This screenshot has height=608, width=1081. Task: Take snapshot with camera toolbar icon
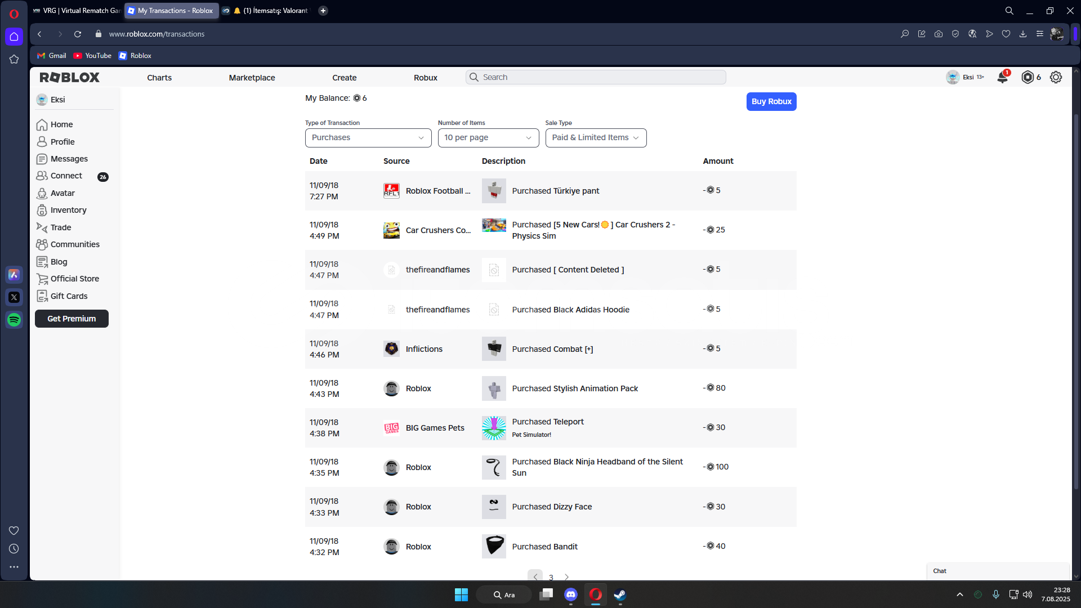pos(939,34)
